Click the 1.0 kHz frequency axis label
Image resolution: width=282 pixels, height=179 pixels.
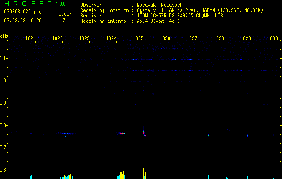[x=4, y=81]
